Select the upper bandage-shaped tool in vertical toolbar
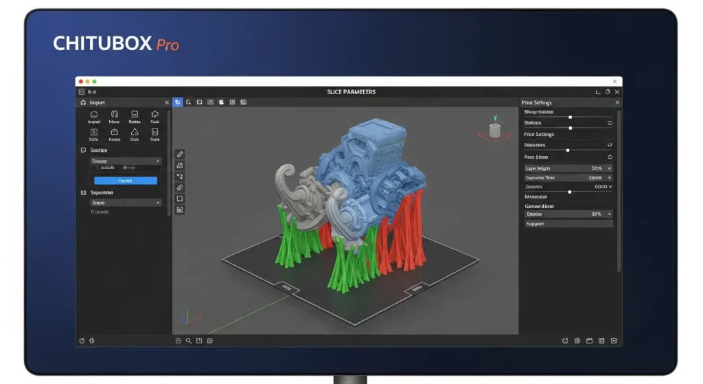 (x=180, y=155)
